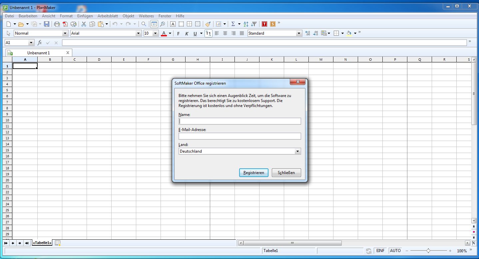Click the zoom slider handle in status bar
Viewport: 479px width, 259px height.
coord(428,251)
